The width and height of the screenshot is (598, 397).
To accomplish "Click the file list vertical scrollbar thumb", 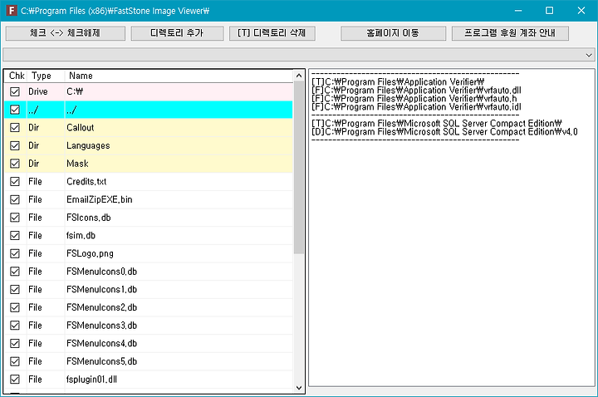I will (x=299, y=168).
